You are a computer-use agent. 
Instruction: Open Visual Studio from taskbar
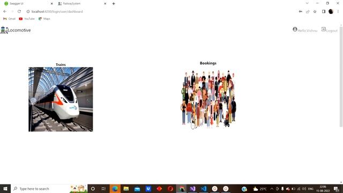tap(192, 189)
